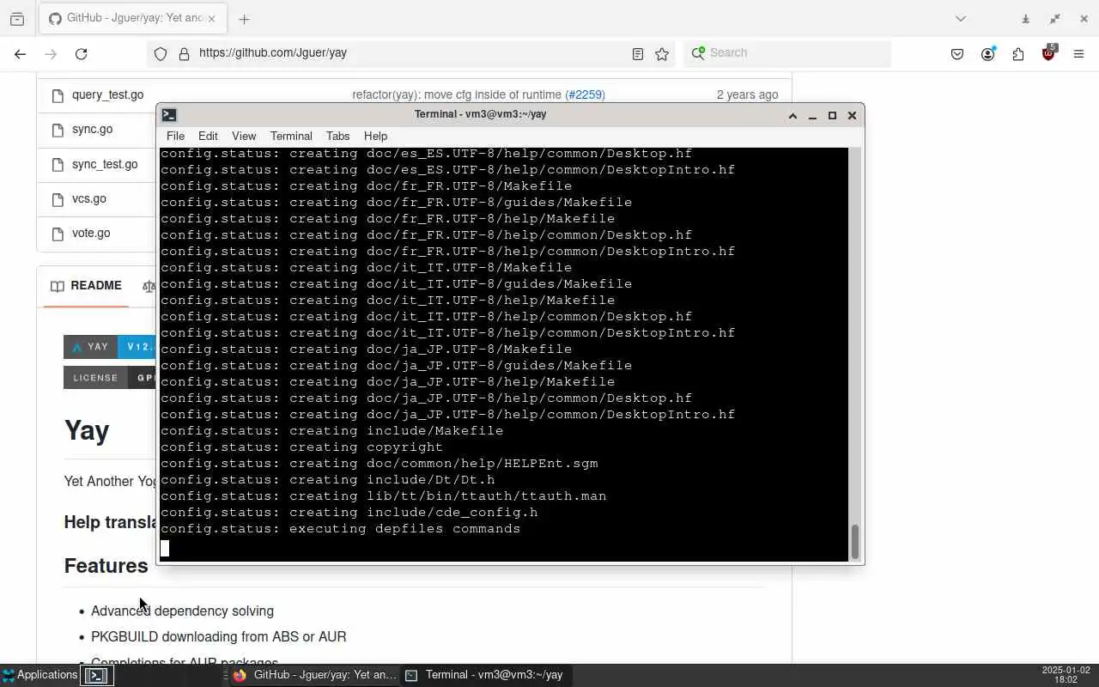Viewport: 1099px width, 687px height.
Task: Click the 'Features' heading
Action: tap(106, 565)
